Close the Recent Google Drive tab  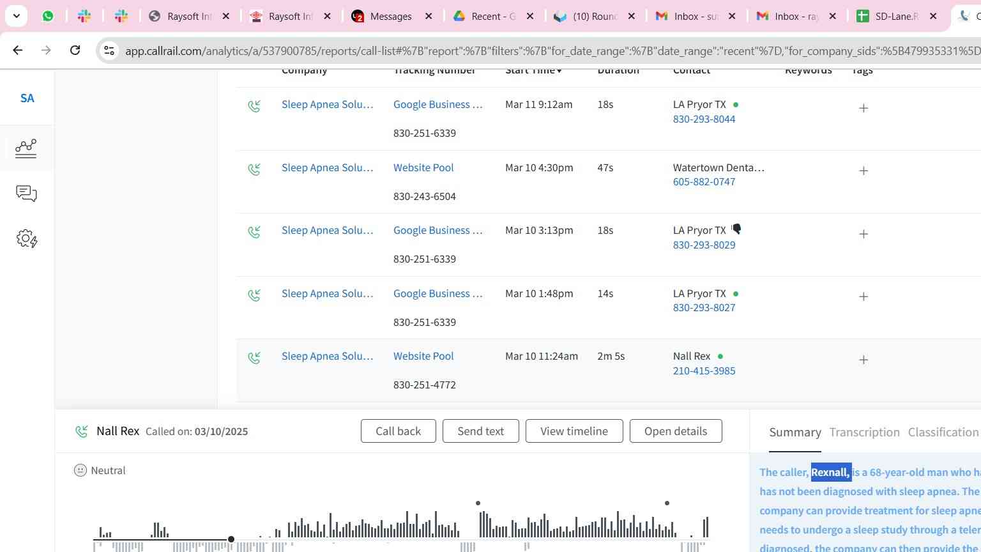530,17
